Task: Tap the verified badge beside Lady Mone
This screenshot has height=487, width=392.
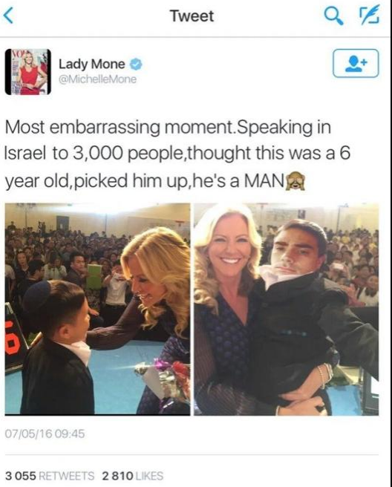Action: pos(136,65)
